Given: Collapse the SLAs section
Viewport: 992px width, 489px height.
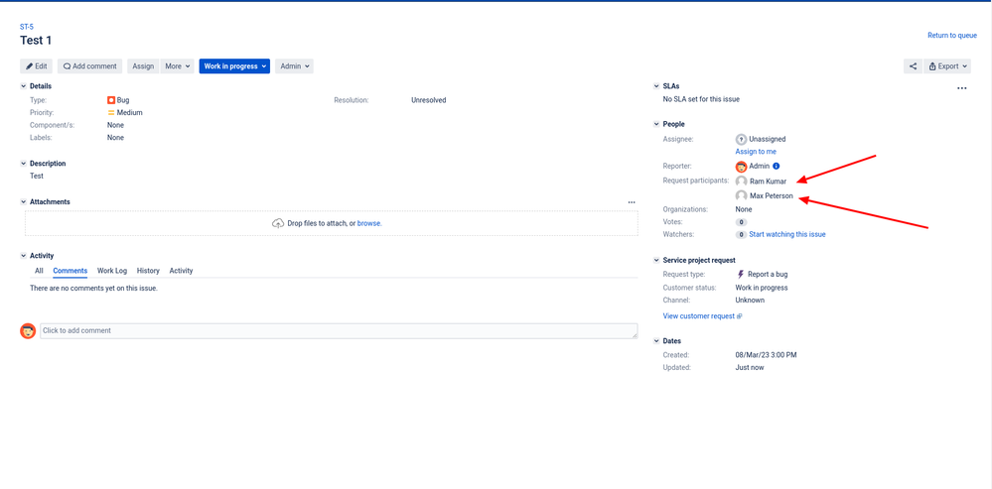Looking at the screenshot, I should [x=656, y=86].
